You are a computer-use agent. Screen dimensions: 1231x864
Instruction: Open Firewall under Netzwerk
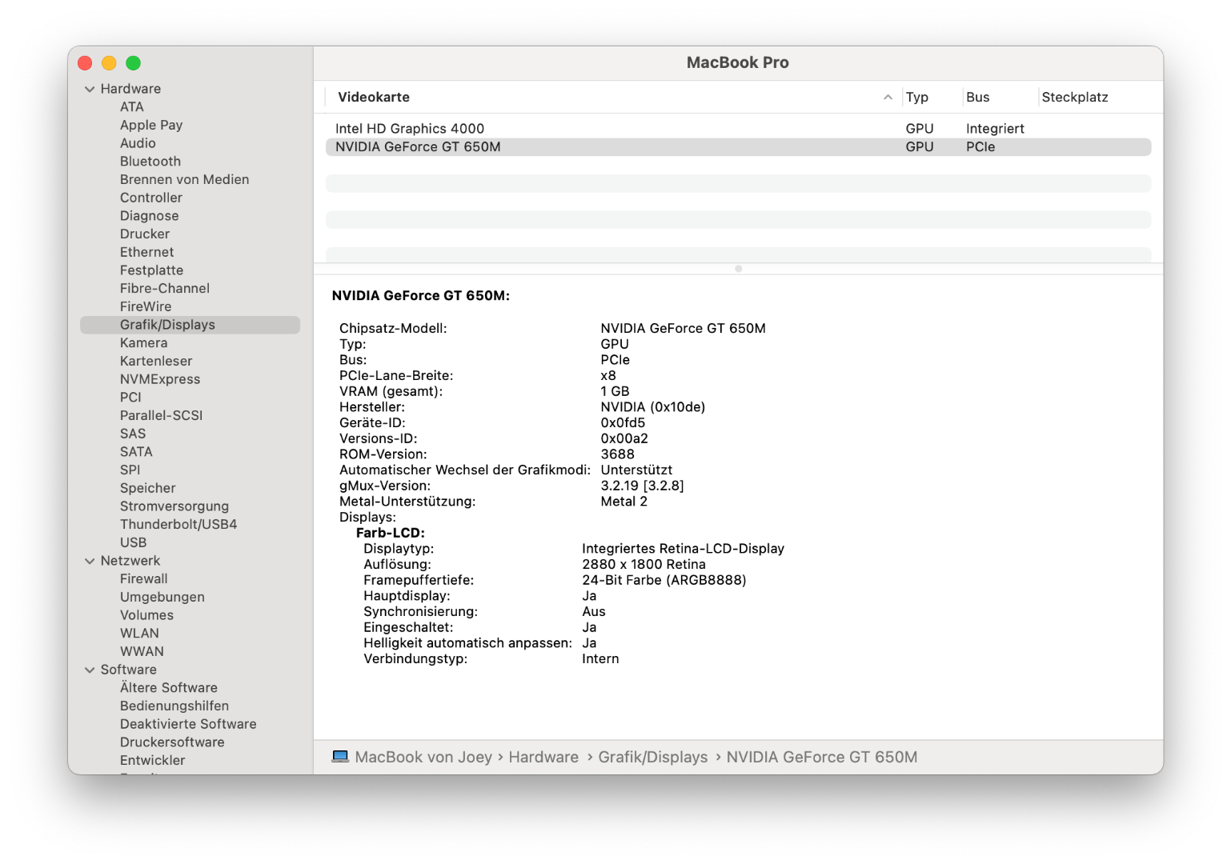point(144,579)
